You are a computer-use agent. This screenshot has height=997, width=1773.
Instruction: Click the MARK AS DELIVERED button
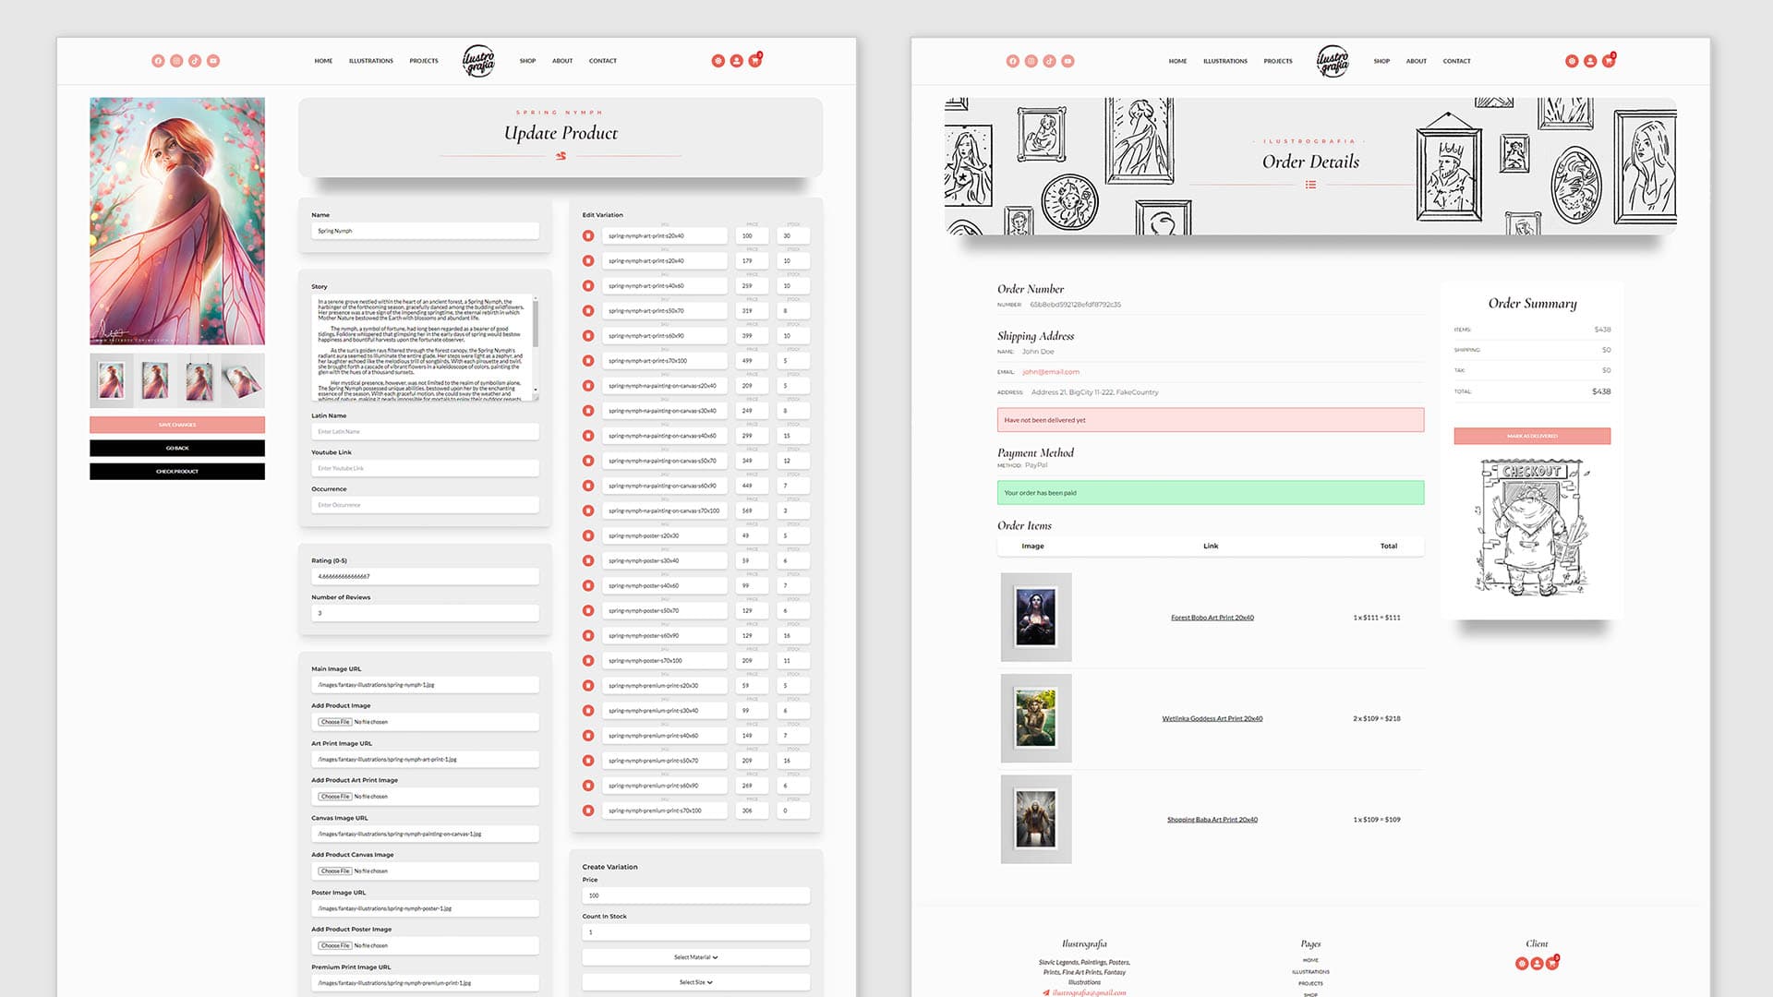[1533, 436]
